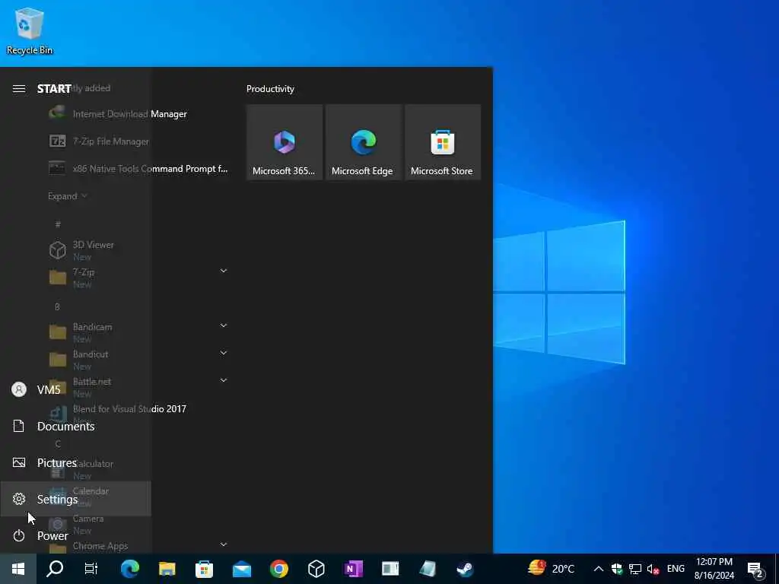Launch Microsoft Edge from taskbar
The image size is (779, 584).
pyautogui.click(x=129, y=569)
